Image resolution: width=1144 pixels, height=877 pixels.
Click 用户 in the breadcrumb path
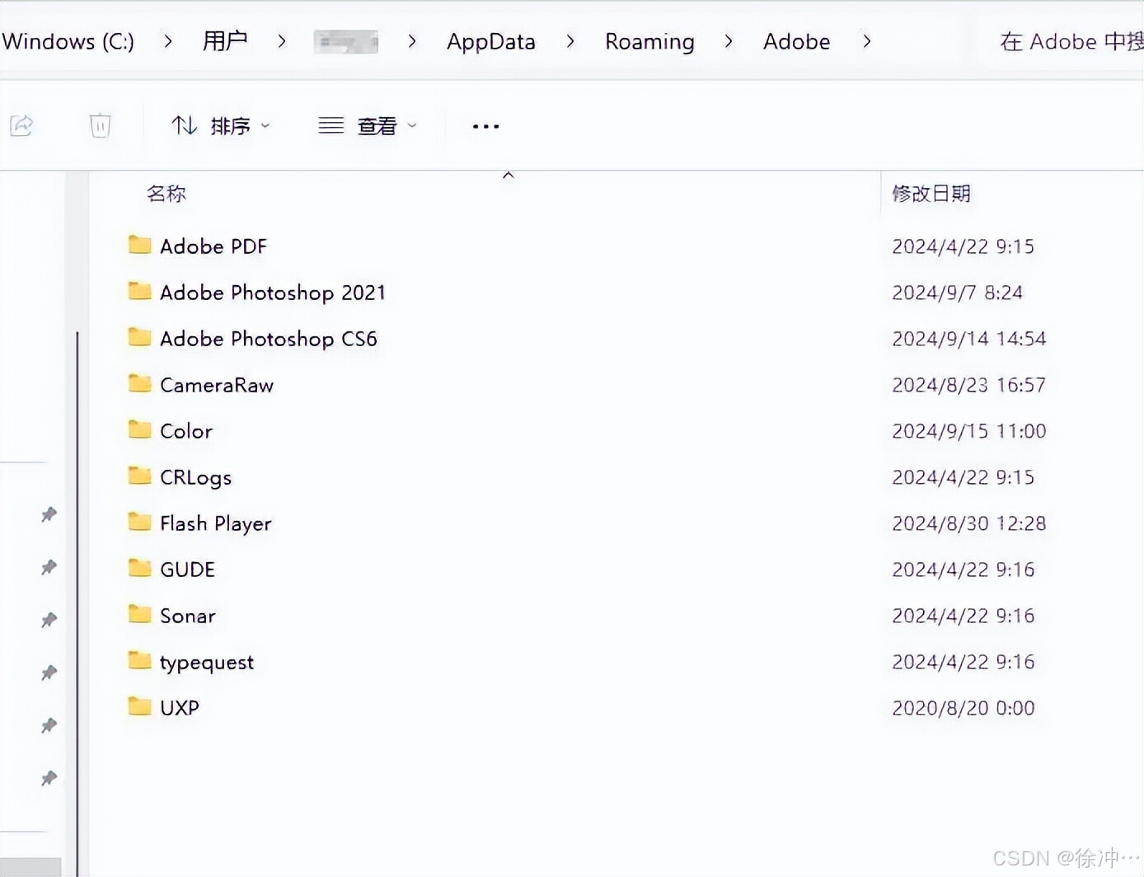click(225, 41)
